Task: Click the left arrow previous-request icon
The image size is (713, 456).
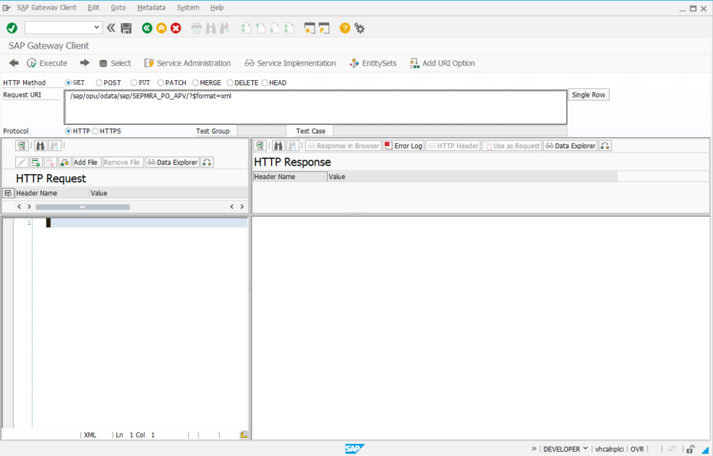Action: [x=14, y=63]
